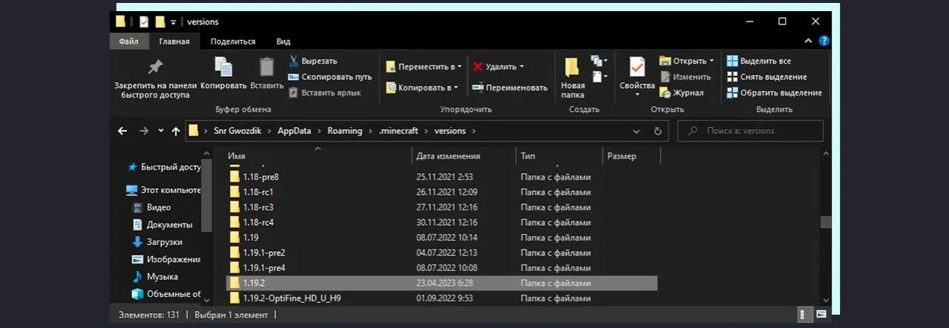Click the title bar Properties checkmark icon
The width and height of the screenshot is (949, 328).
click(x=143, y=21)
